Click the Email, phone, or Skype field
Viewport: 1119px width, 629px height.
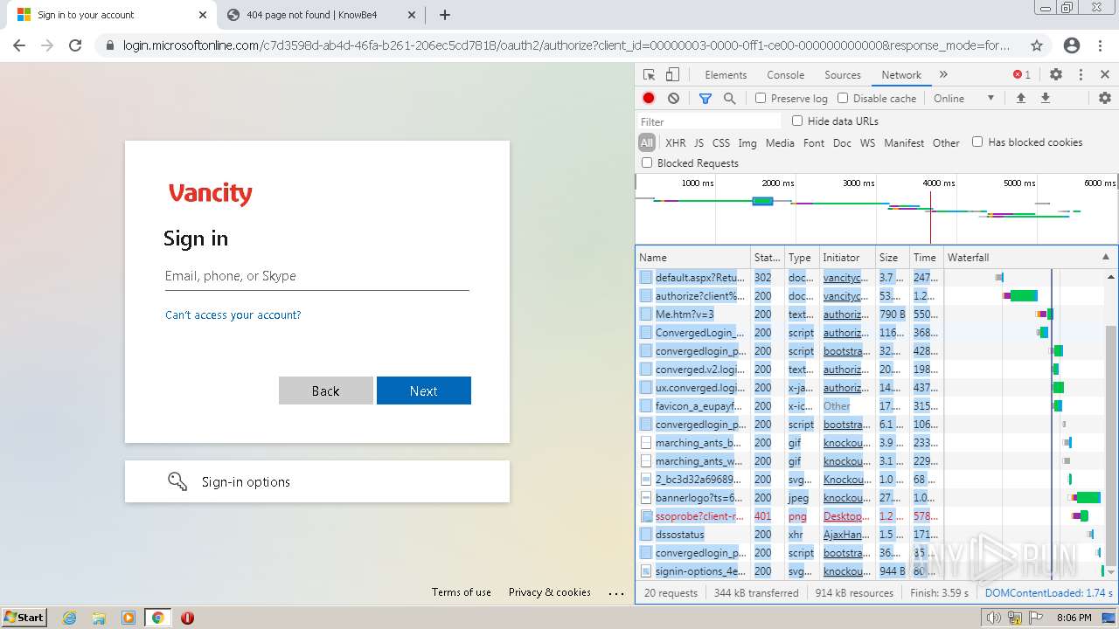pyautogui.click(x=317, y=276)
